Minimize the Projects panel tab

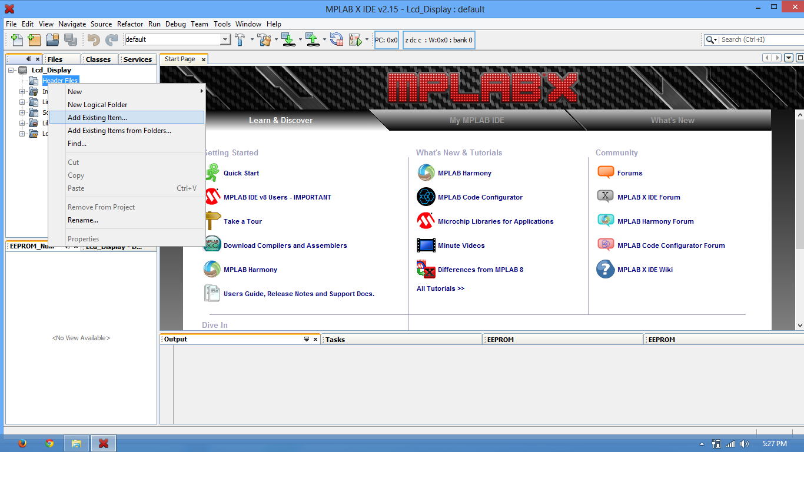pos(29,59)
